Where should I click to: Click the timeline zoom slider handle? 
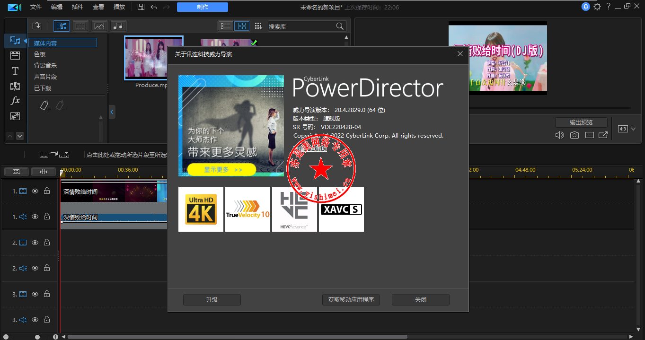[x=37, y=337]
